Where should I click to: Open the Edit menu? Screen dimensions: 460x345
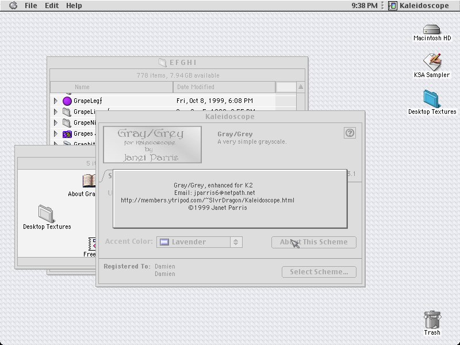[x=52, y=6]
